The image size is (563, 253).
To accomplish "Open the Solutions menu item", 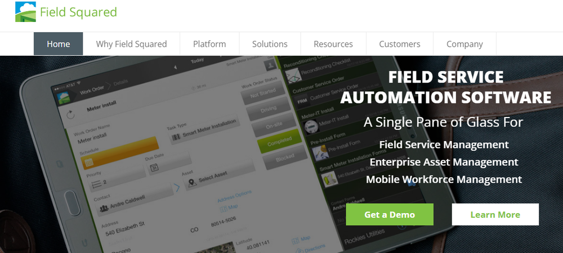I will 270,44.
